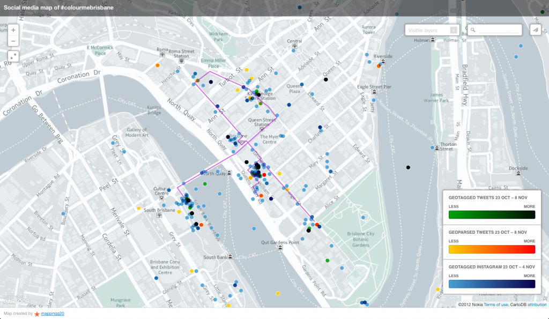The image size is (549, 319).
Task: Click the red star icon beside mappingg20
Action: (37, 314)
